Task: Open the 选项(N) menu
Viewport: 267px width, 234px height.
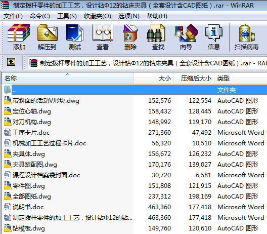Action: point(129,16)
